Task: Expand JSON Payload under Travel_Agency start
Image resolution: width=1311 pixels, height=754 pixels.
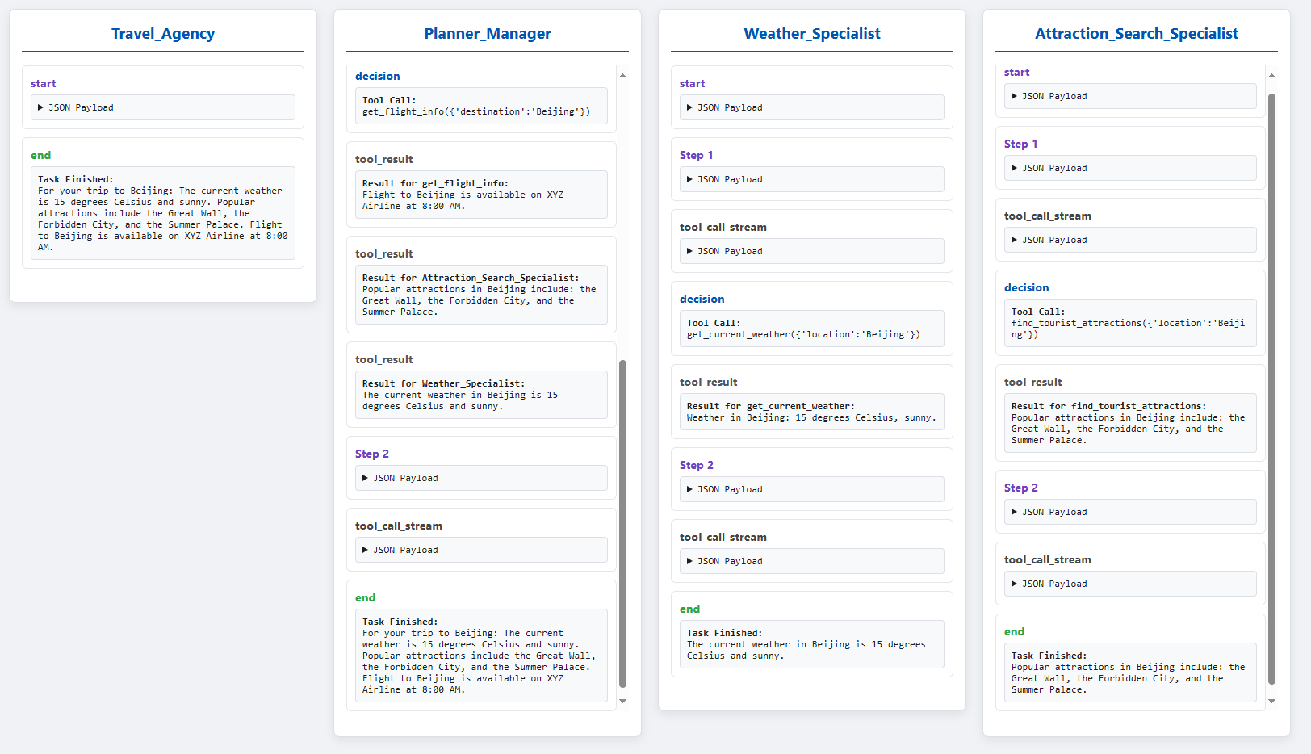Action: 162,107
